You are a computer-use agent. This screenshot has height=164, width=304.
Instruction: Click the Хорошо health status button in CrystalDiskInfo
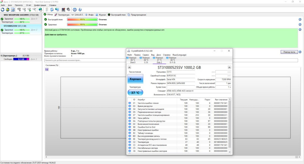(x=135, y=79)
